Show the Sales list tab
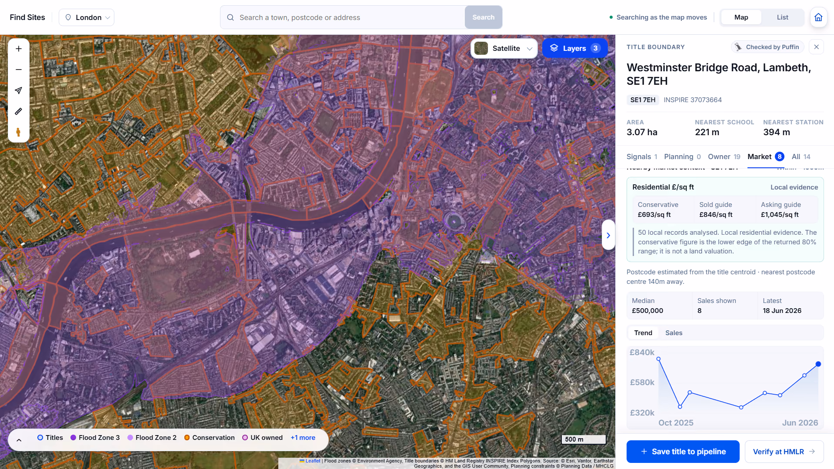This screenshot has height=469, width=834. click(674, 333)
